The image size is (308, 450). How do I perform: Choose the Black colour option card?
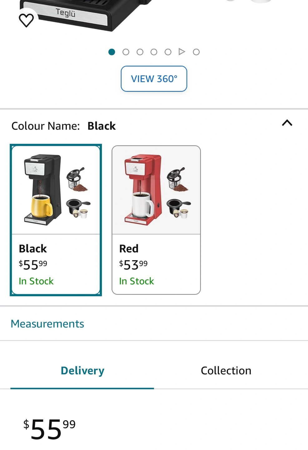pyautogui.click(x=56, y=220)
